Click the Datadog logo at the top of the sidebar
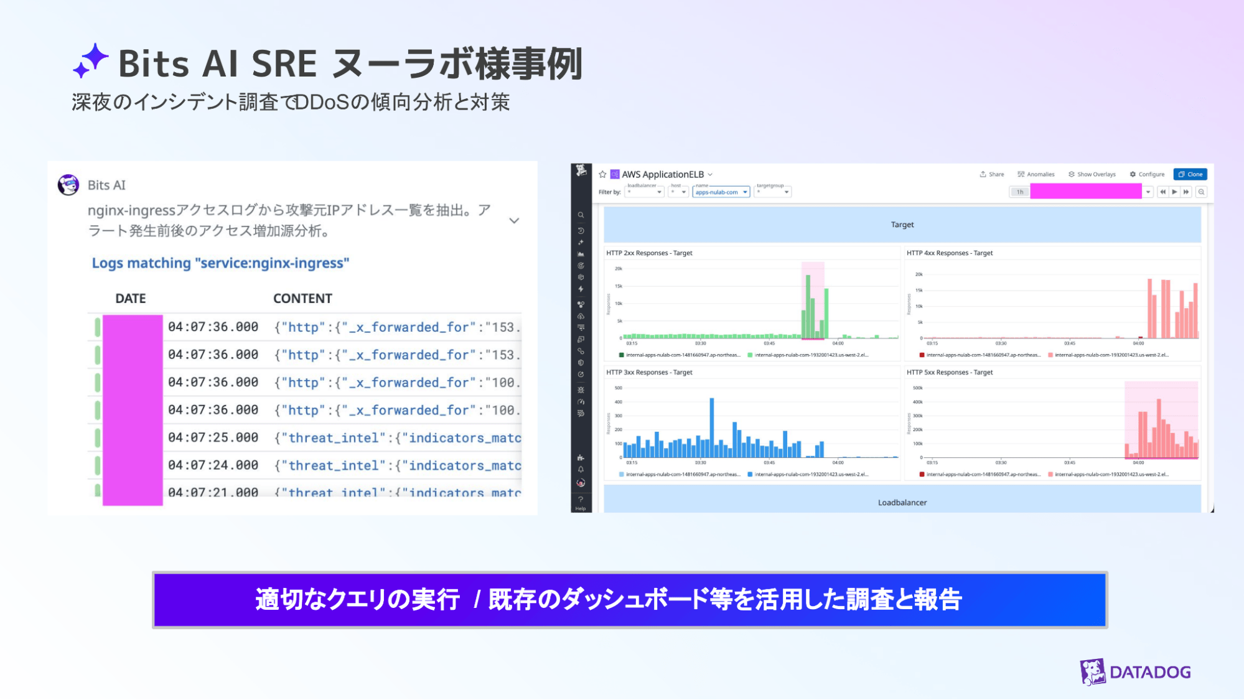1244x700 pixels. click(x=581, y=170)
